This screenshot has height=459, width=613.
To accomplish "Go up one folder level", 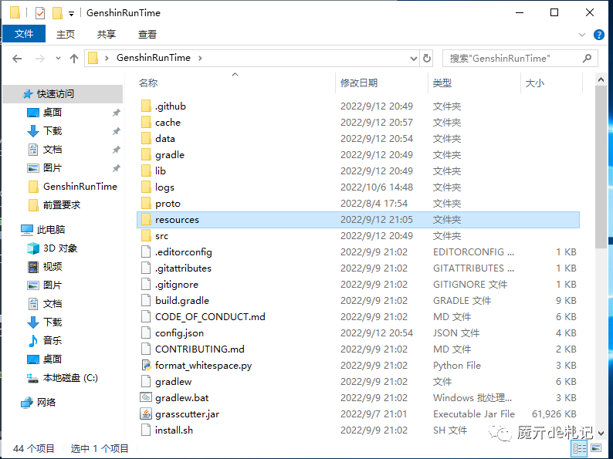I will click(74, 59).
